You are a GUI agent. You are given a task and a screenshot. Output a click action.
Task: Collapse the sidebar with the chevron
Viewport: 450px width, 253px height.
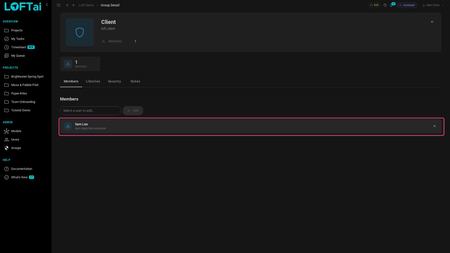tap(47, 5)
